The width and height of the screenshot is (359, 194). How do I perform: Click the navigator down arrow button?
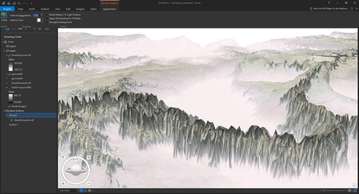coord(63,183)
